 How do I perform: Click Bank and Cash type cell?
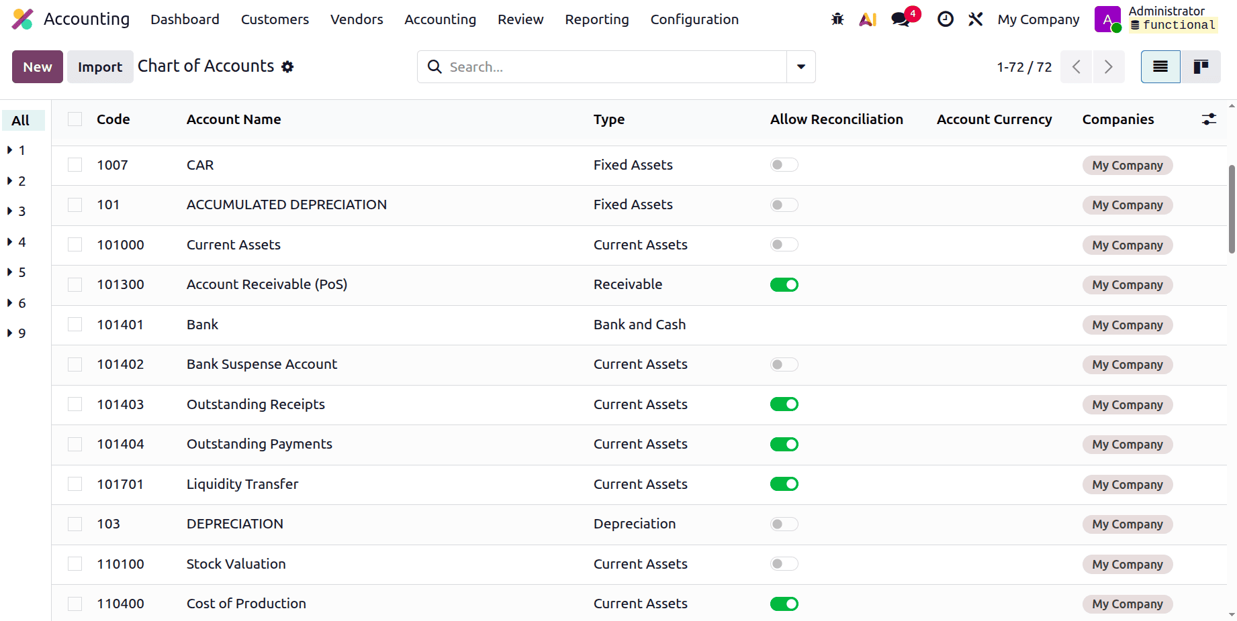click(639, 325)
